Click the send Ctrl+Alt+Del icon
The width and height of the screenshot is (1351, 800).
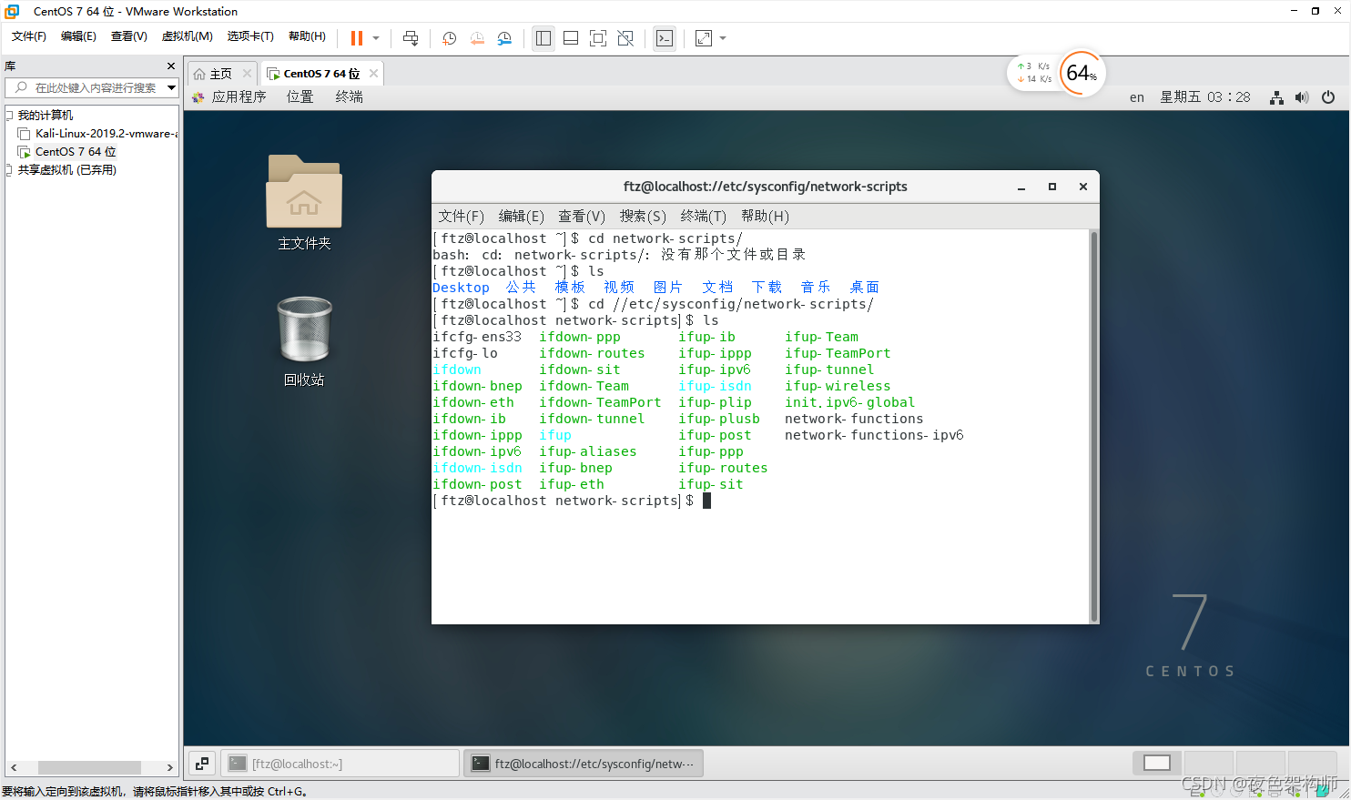(x=411, y=38)
